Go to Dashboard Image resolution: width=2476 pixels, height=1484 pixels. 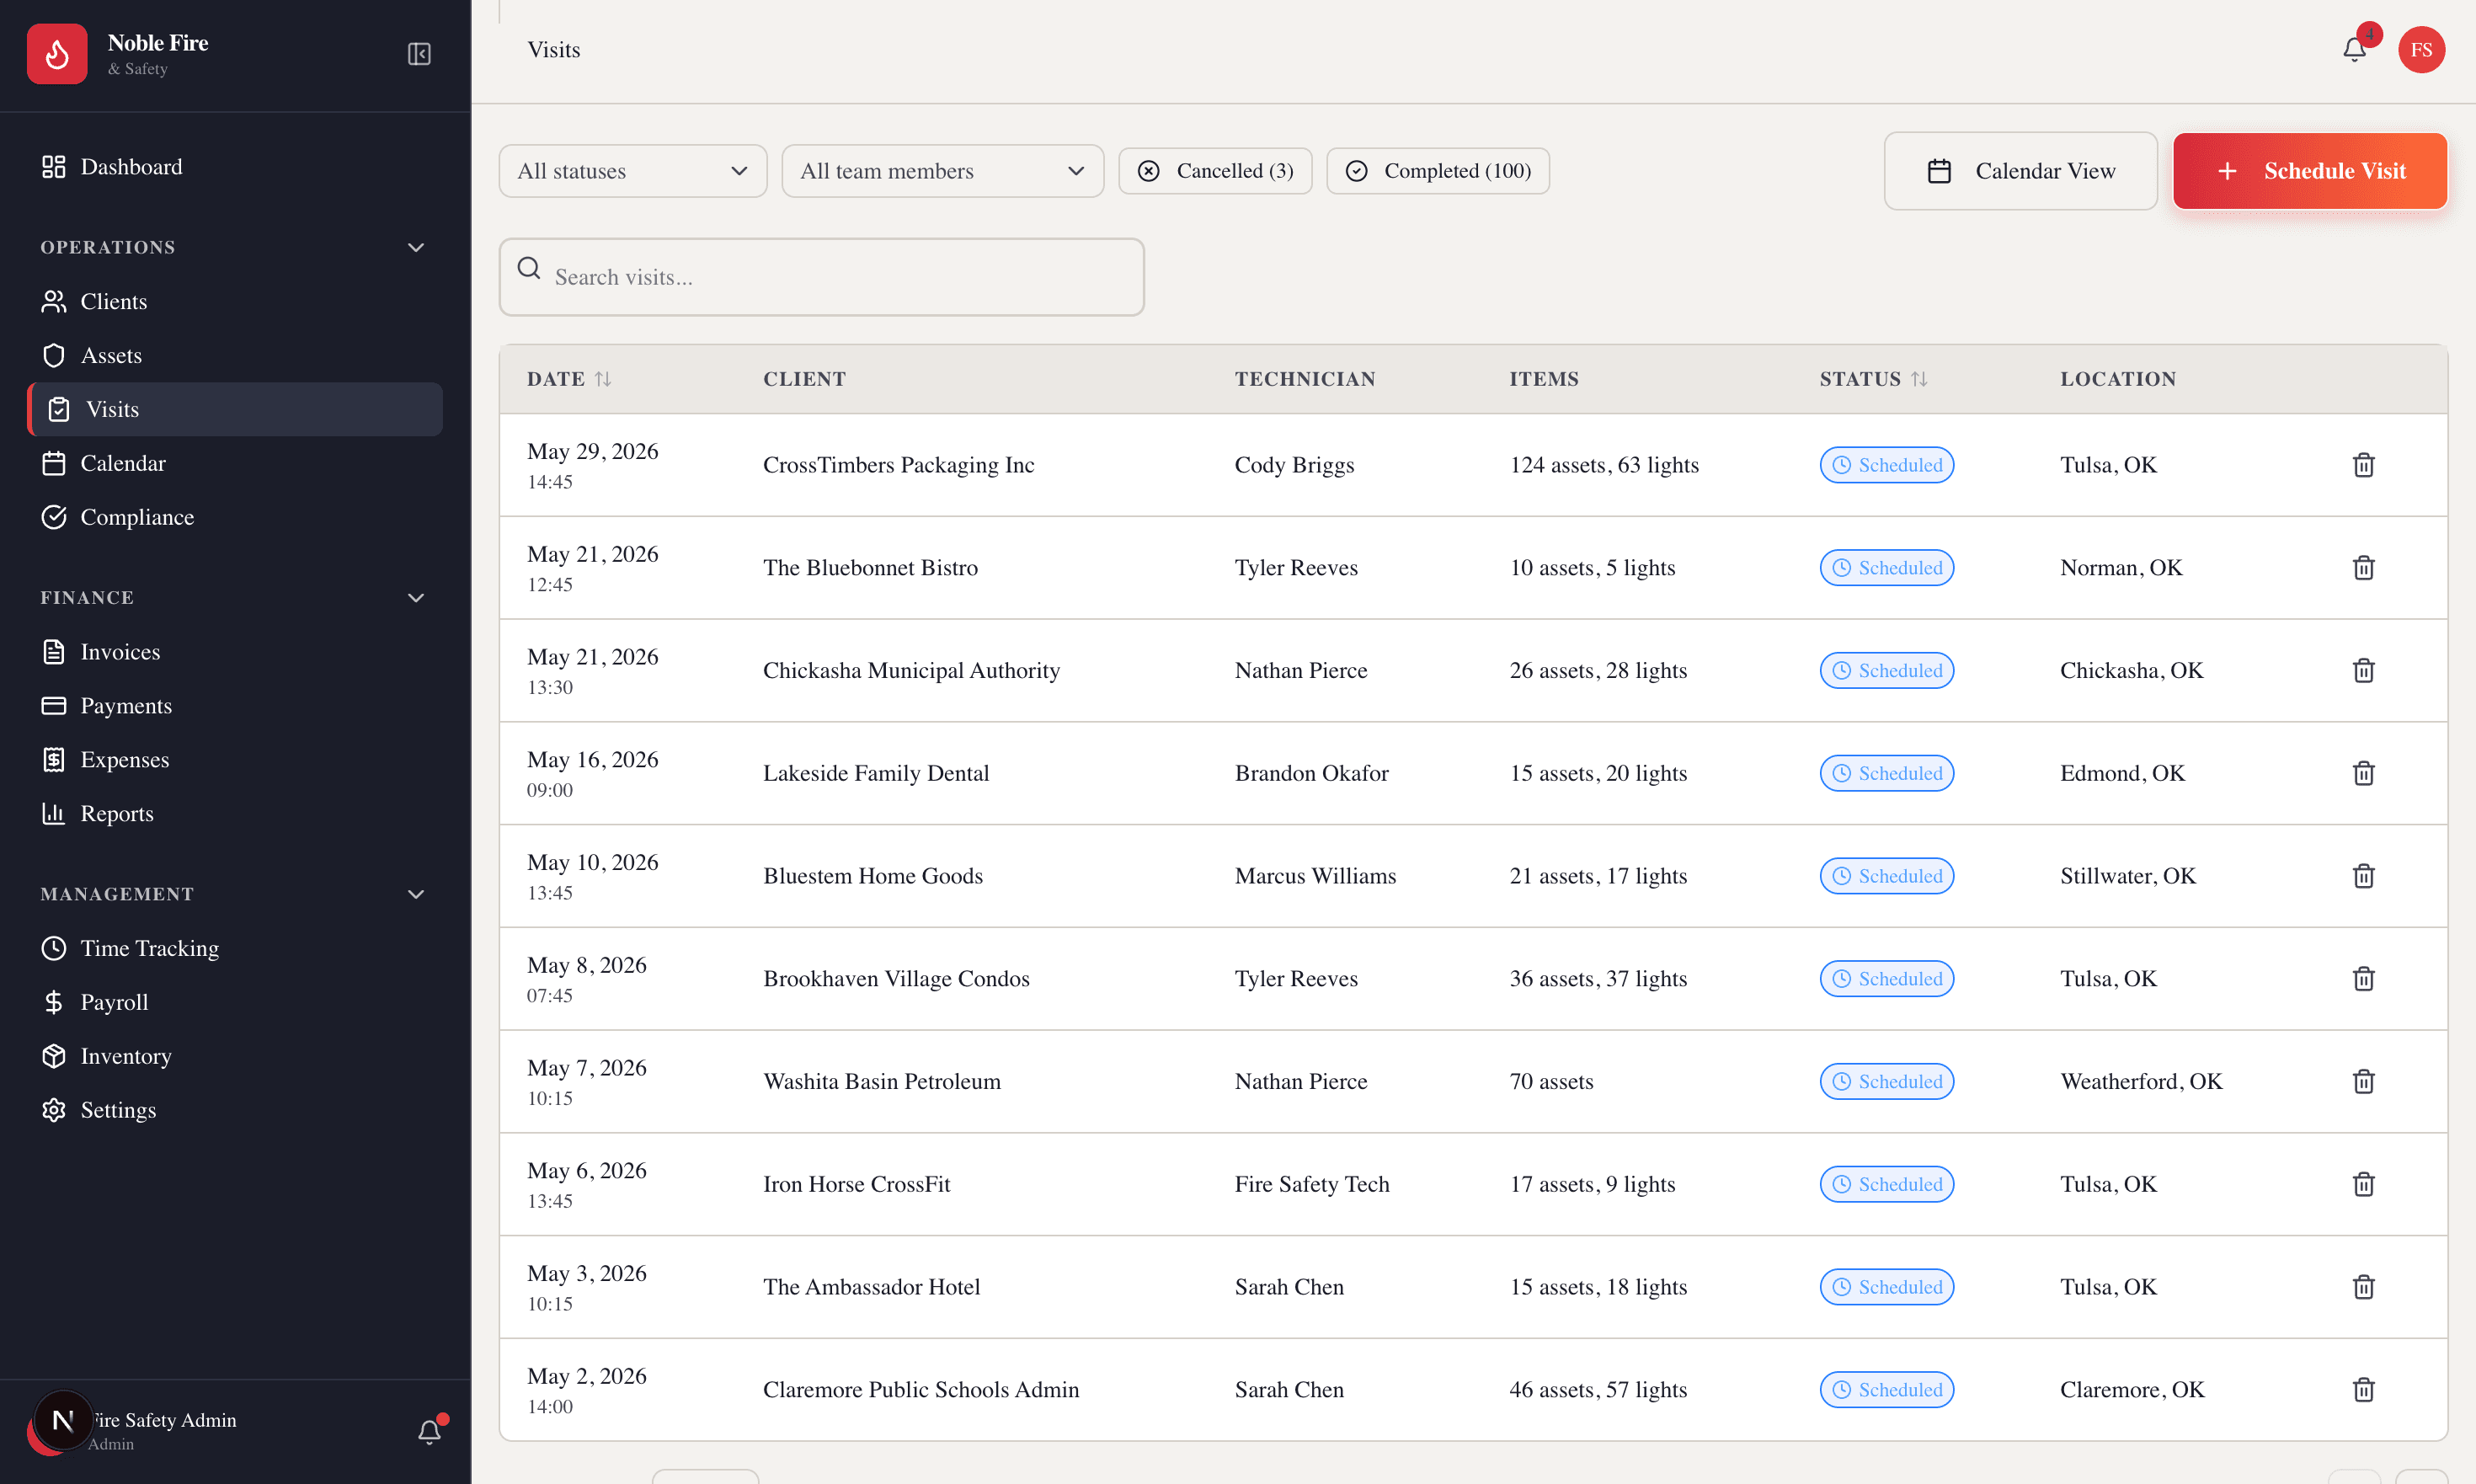pyautogui.click(x=234, y=167)
